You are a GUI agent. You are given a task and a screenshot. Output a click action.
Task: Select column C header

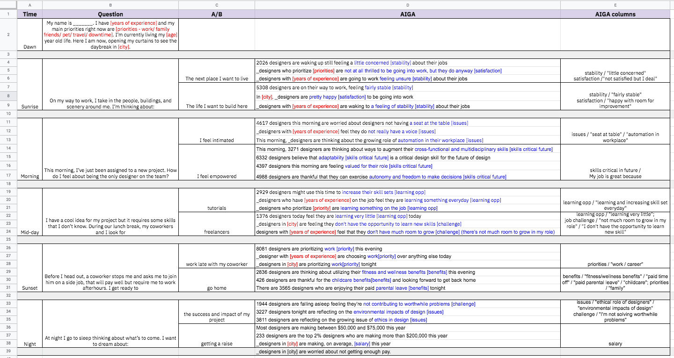click(x=217, y=5)
